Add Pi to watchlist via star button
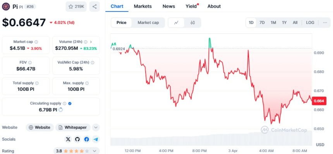This screenshot has height=154, width=333. coord(76,7)
